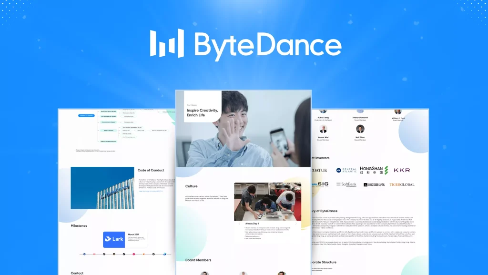This screenshot has width=488, height=275.
Task: Select the first dot on Milestones timeline
Action: click(84, 254)
